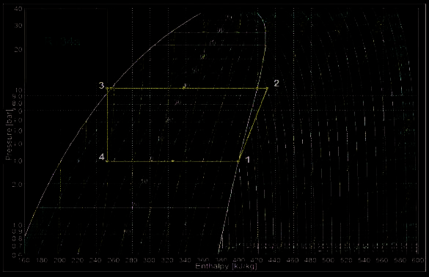The height and width of the screenshot is (277, 429).
Task: Select state point 3 on the saturated liquid line
Action: (x=108, y=89)
